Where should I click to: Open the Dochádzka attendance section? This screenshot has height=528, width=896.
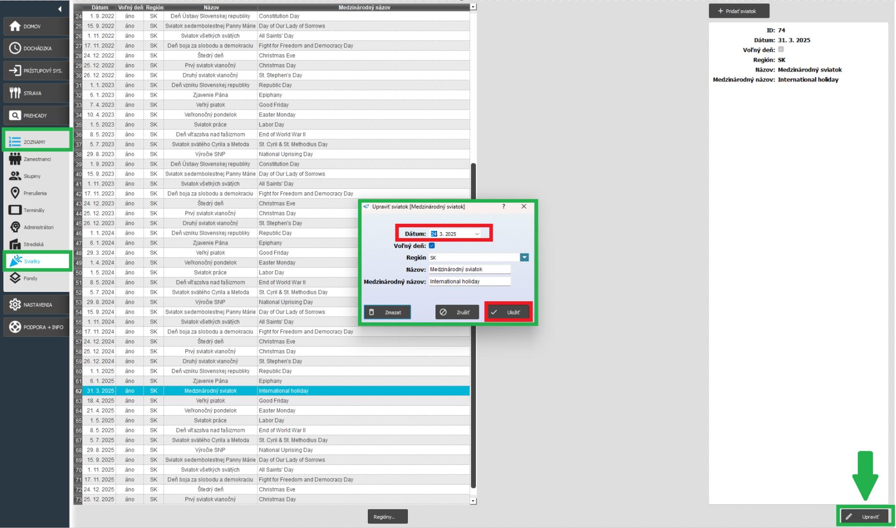click(x=36, y=48)
